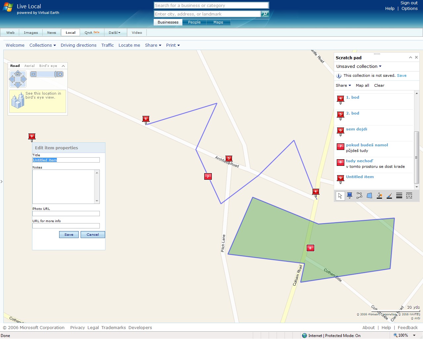The height and width of the screenshot is (339, 423).
Task: Close the Scratch pad panel
Action: (416, 57)
